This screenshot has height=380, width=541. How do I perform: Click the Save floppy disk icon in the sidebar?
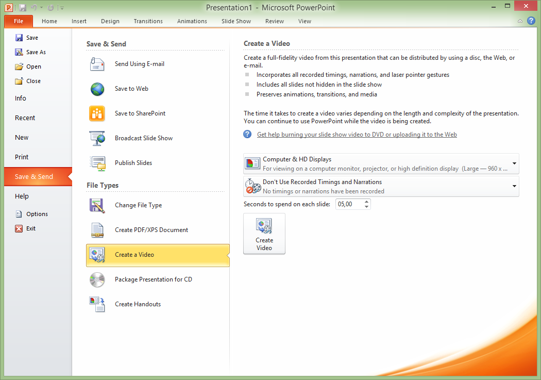19,38
